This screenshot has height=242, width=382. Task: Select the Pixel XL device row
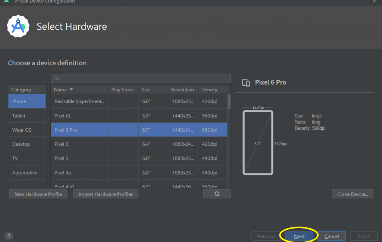tap(139, 116)
